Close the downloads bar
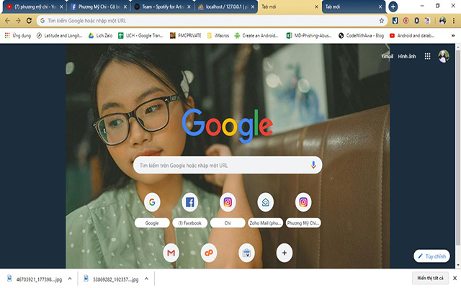The height and width of the screenshot is (288, 461). point(455,278)
